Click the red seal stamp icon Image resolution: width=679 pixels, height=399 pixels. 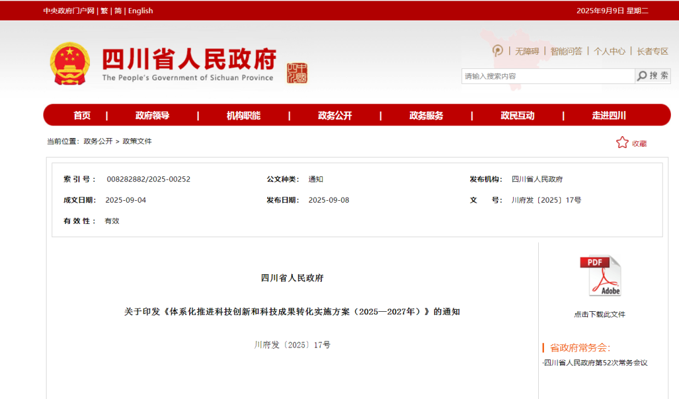[x=297, y=73]
